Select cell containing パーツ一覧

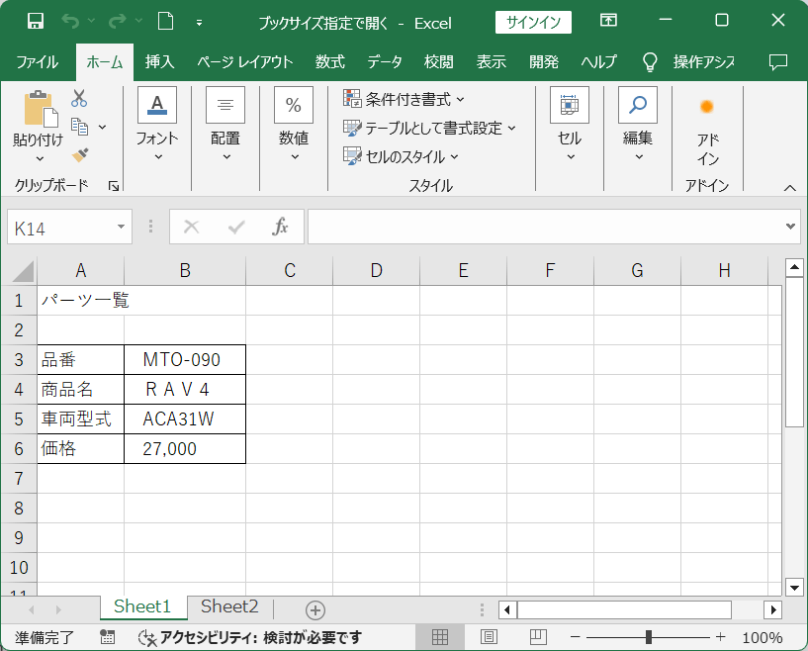[81, 301]
